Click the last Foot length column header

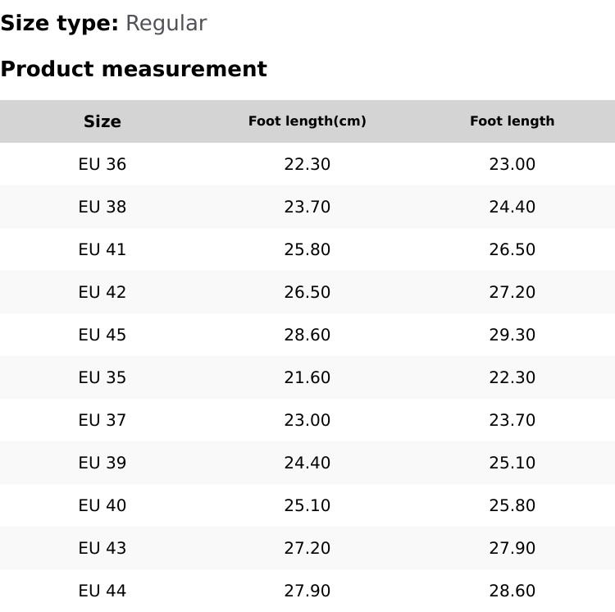pyautogui.click(x=512, y=121)
